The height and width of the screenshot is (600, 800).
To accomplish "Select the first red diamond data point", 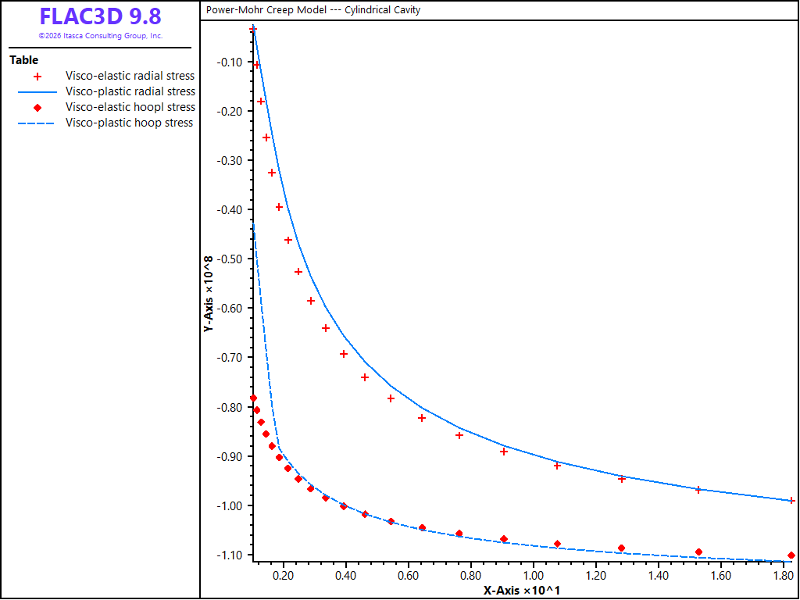I will click(x=253, y=398).
